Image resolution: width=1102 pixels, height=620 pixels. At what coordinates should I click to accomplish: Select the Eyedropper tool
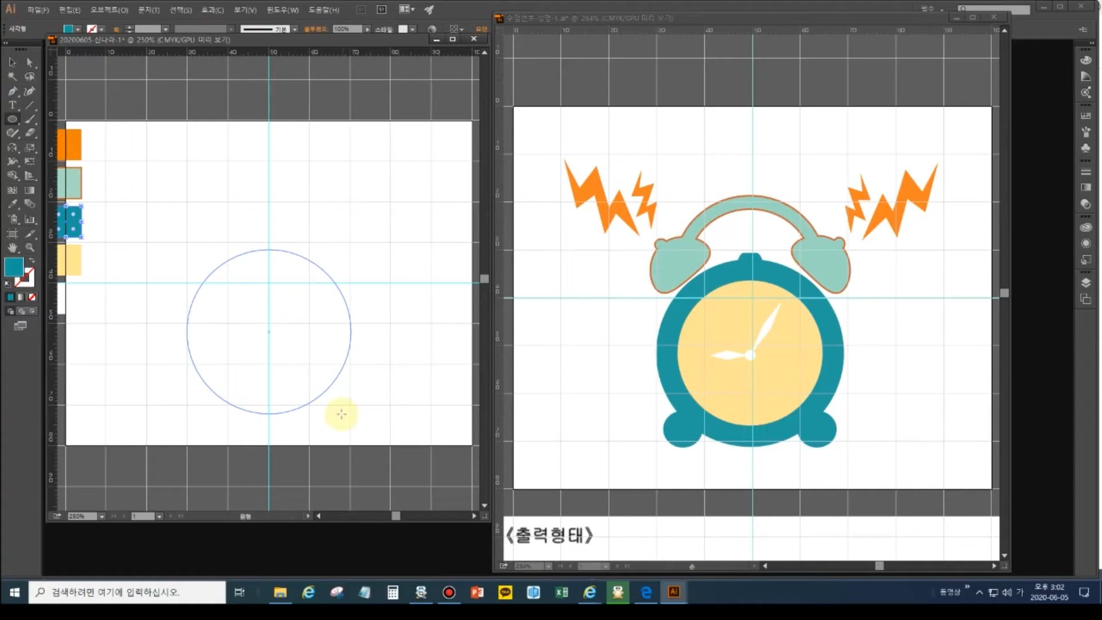(x=12, y=204)
